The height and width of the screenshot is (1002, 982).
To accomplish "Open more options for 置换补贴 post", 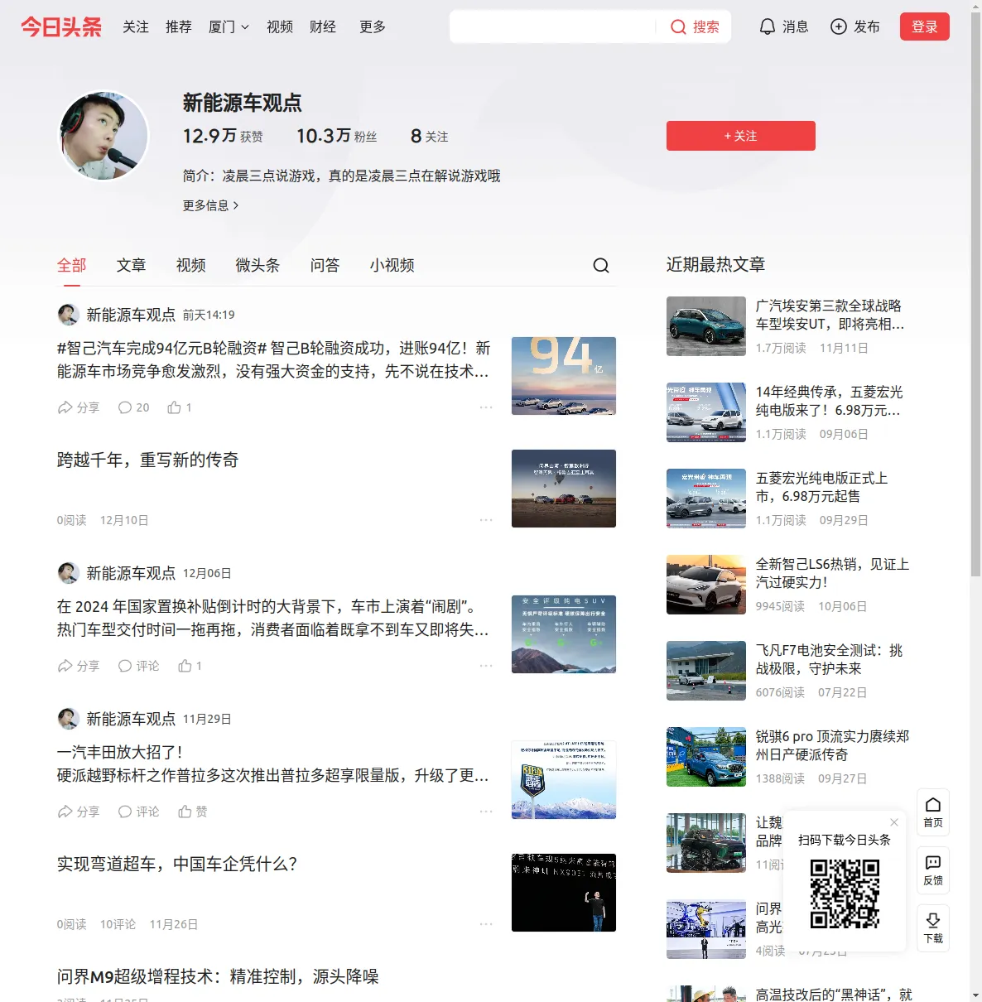I will tap(486, 666).
